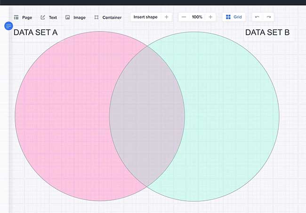
Task: Click the overlapping intersection of both circles
Action: click(147, 118)
